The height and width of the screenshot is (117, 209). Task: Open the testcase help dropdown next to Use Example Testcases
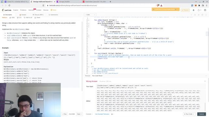click(x=112, y=114)
